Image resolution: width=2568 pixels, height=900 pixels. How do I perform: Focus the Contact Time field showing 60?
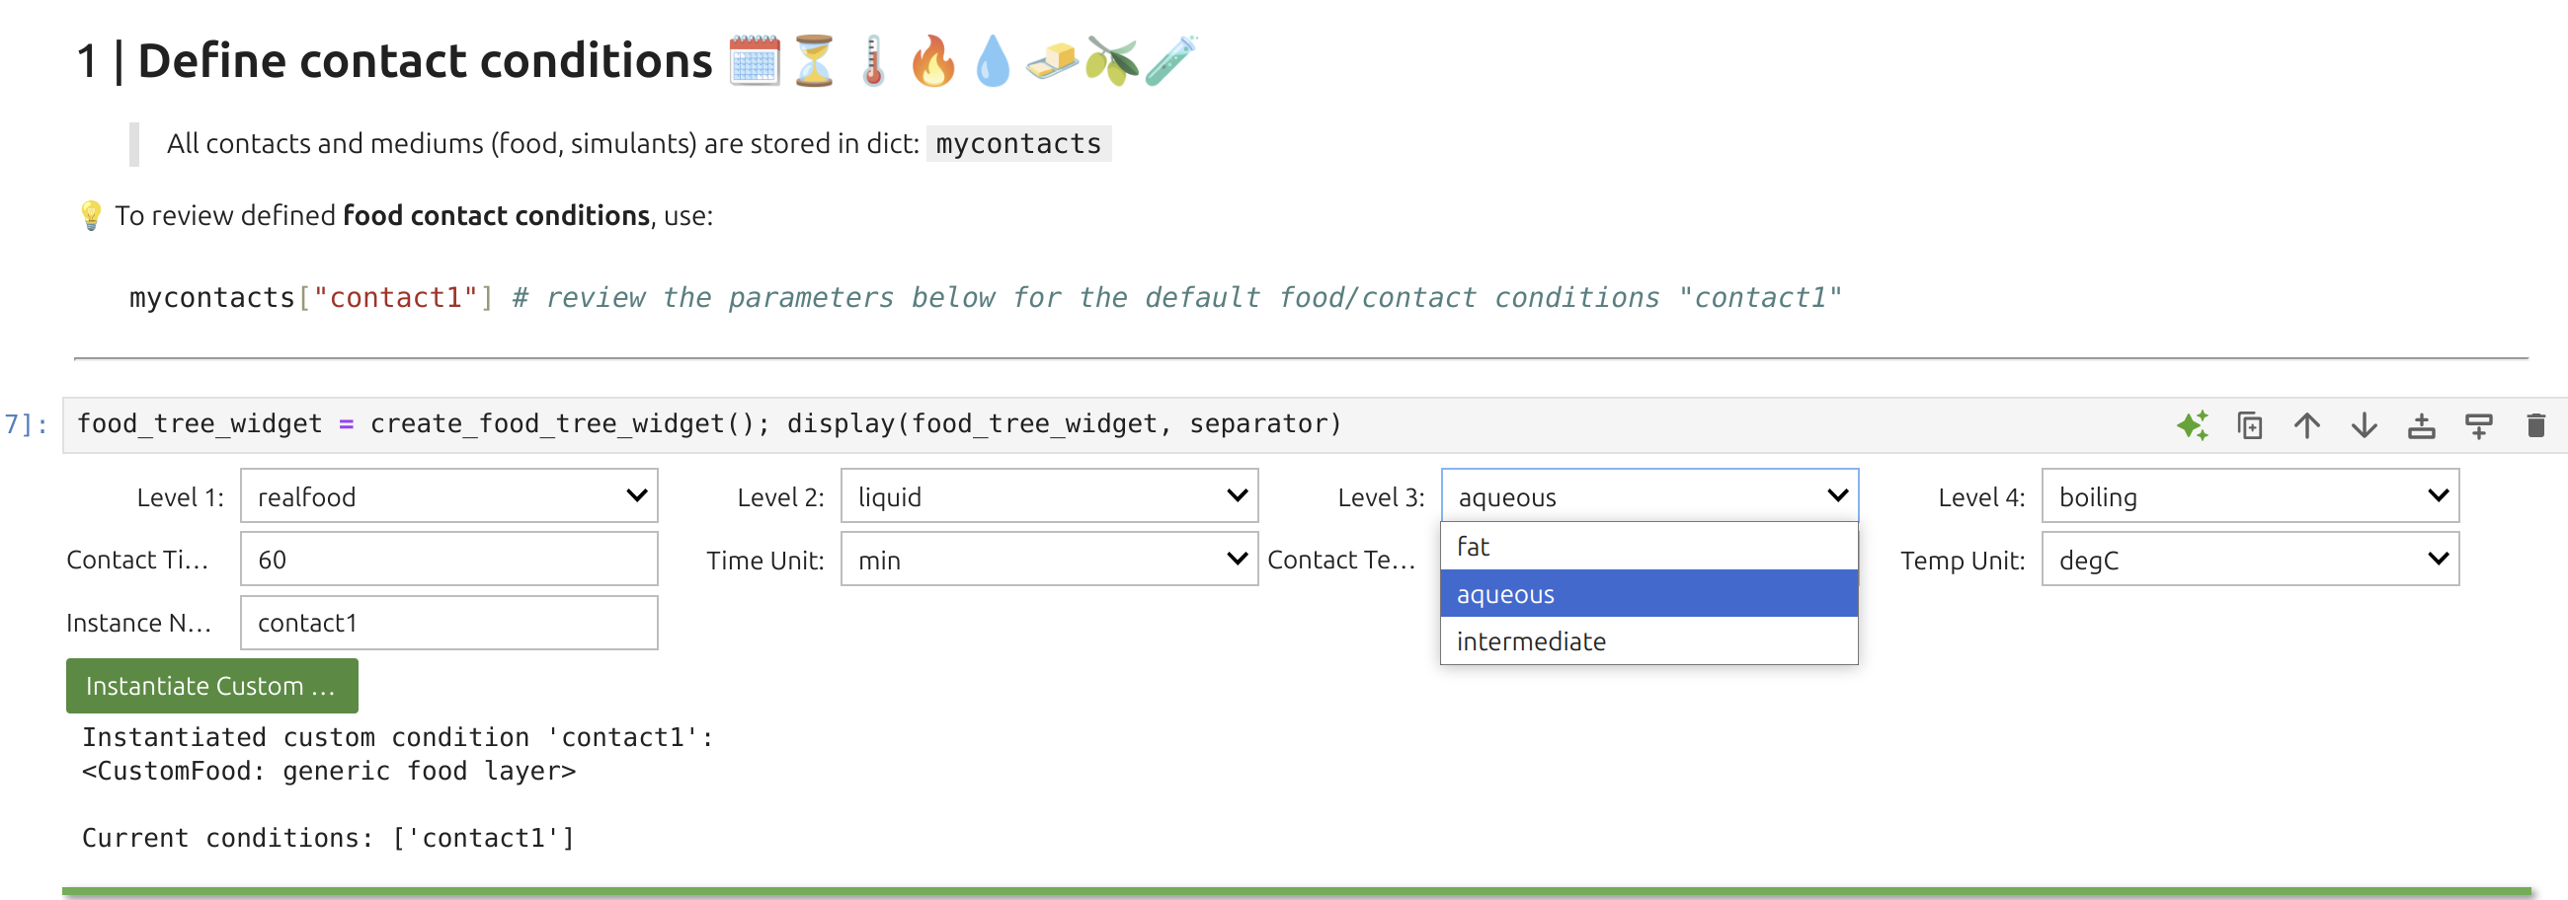(x=448, y=560)
